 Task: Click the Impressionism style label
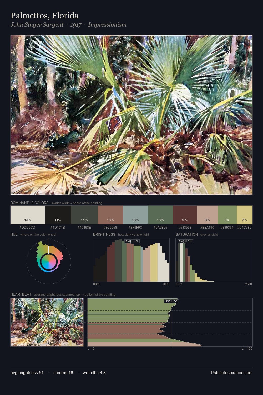[107, 25]
